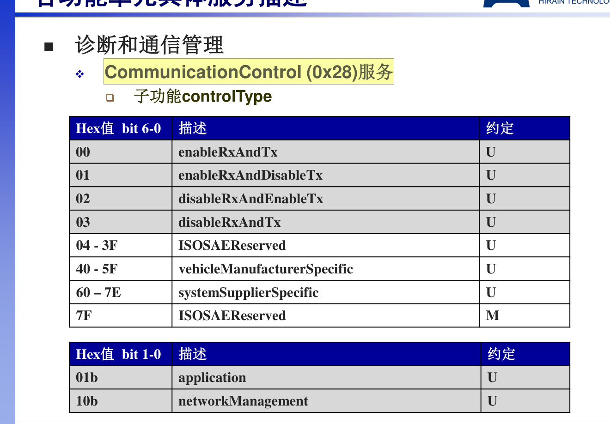610x424 pixels.
Task: Click "ISOSAEReserved" in the 04 - 3F row
Action: (x=326, y=245)
